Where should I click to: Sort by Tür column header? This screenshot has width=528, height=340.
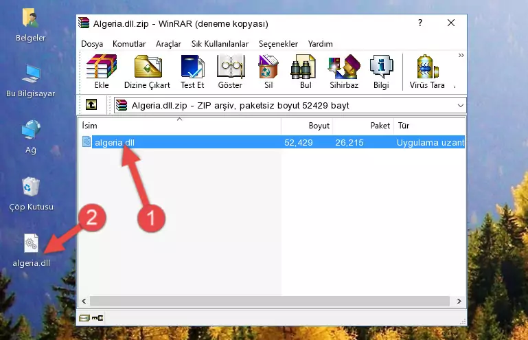[x=429, y=126]
